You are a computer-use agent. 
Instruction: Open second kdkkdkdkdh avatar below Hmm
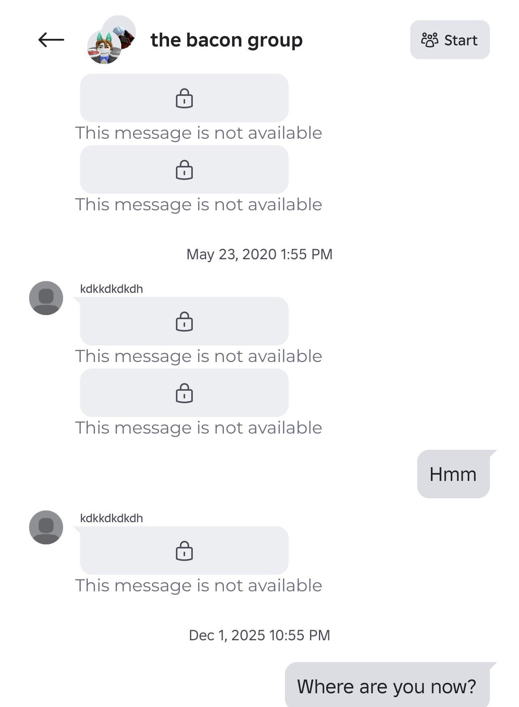tap(46, 527)
